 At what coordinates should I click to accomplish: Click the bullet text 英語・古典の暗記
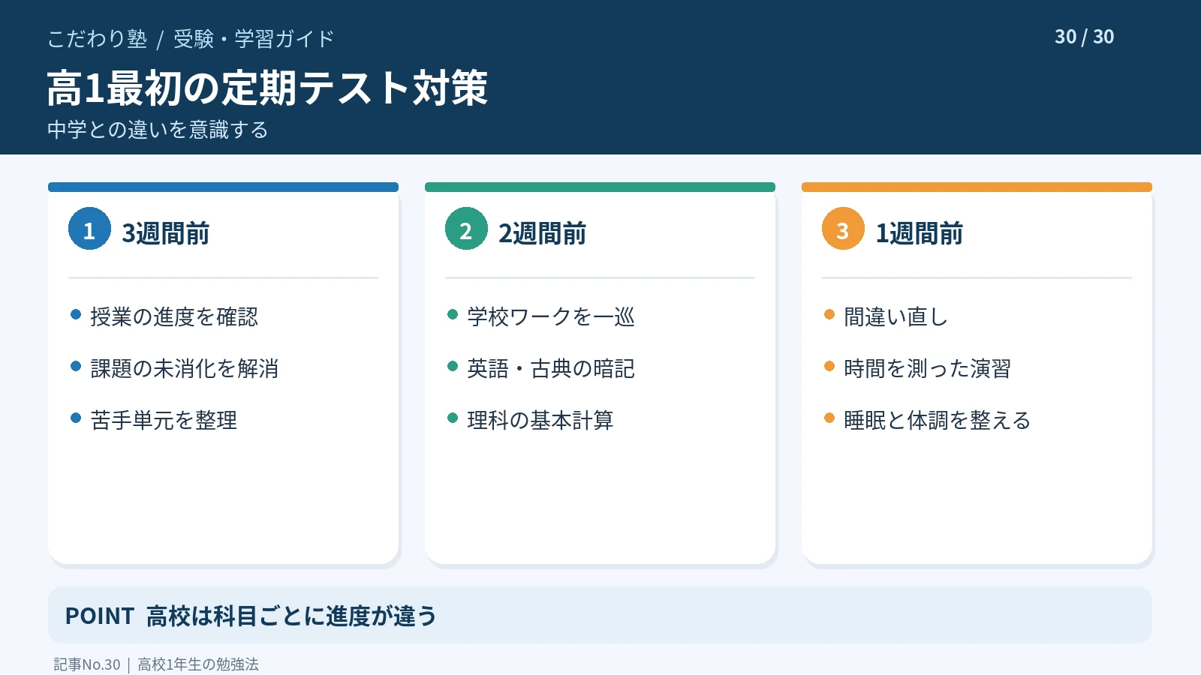[551, 368]
